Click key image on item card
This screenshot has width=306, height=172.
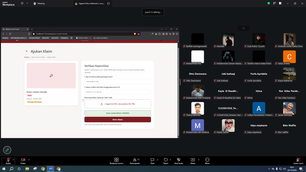point(51,75)
